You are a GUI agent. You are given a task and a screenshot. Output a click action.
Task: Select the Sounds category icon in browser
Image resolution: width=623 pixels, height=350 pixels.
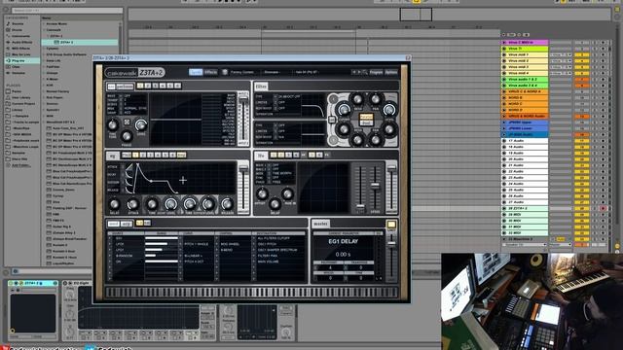tap(8, 23)
